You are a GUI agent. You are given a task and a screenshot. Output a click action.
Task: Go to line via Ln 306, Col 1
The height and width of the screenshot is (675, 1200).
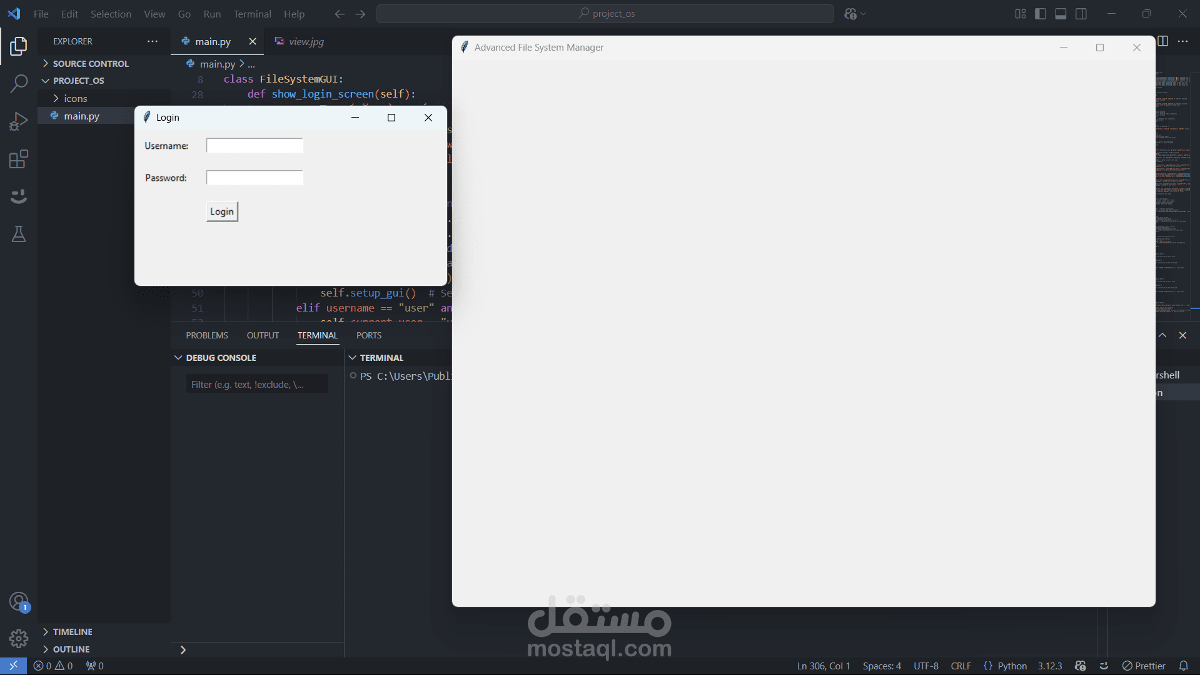click(x=824, y=666)
